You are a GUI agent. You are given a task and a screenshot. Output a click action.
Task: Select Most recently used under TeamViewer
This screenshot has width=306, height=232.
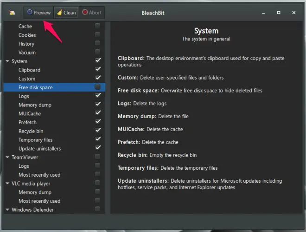54,175
